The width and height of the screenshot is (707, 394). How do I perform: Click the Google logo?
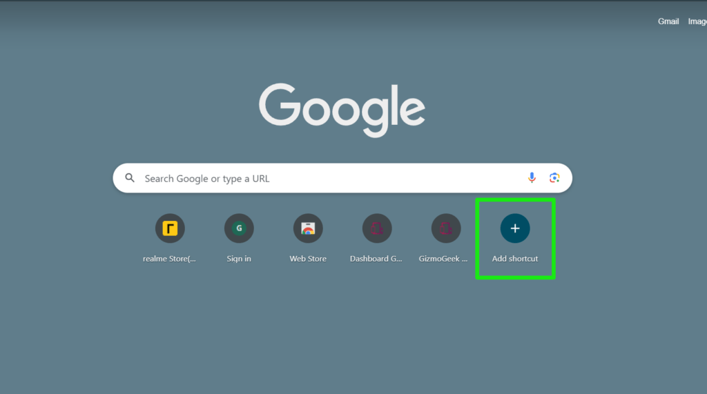342,110
